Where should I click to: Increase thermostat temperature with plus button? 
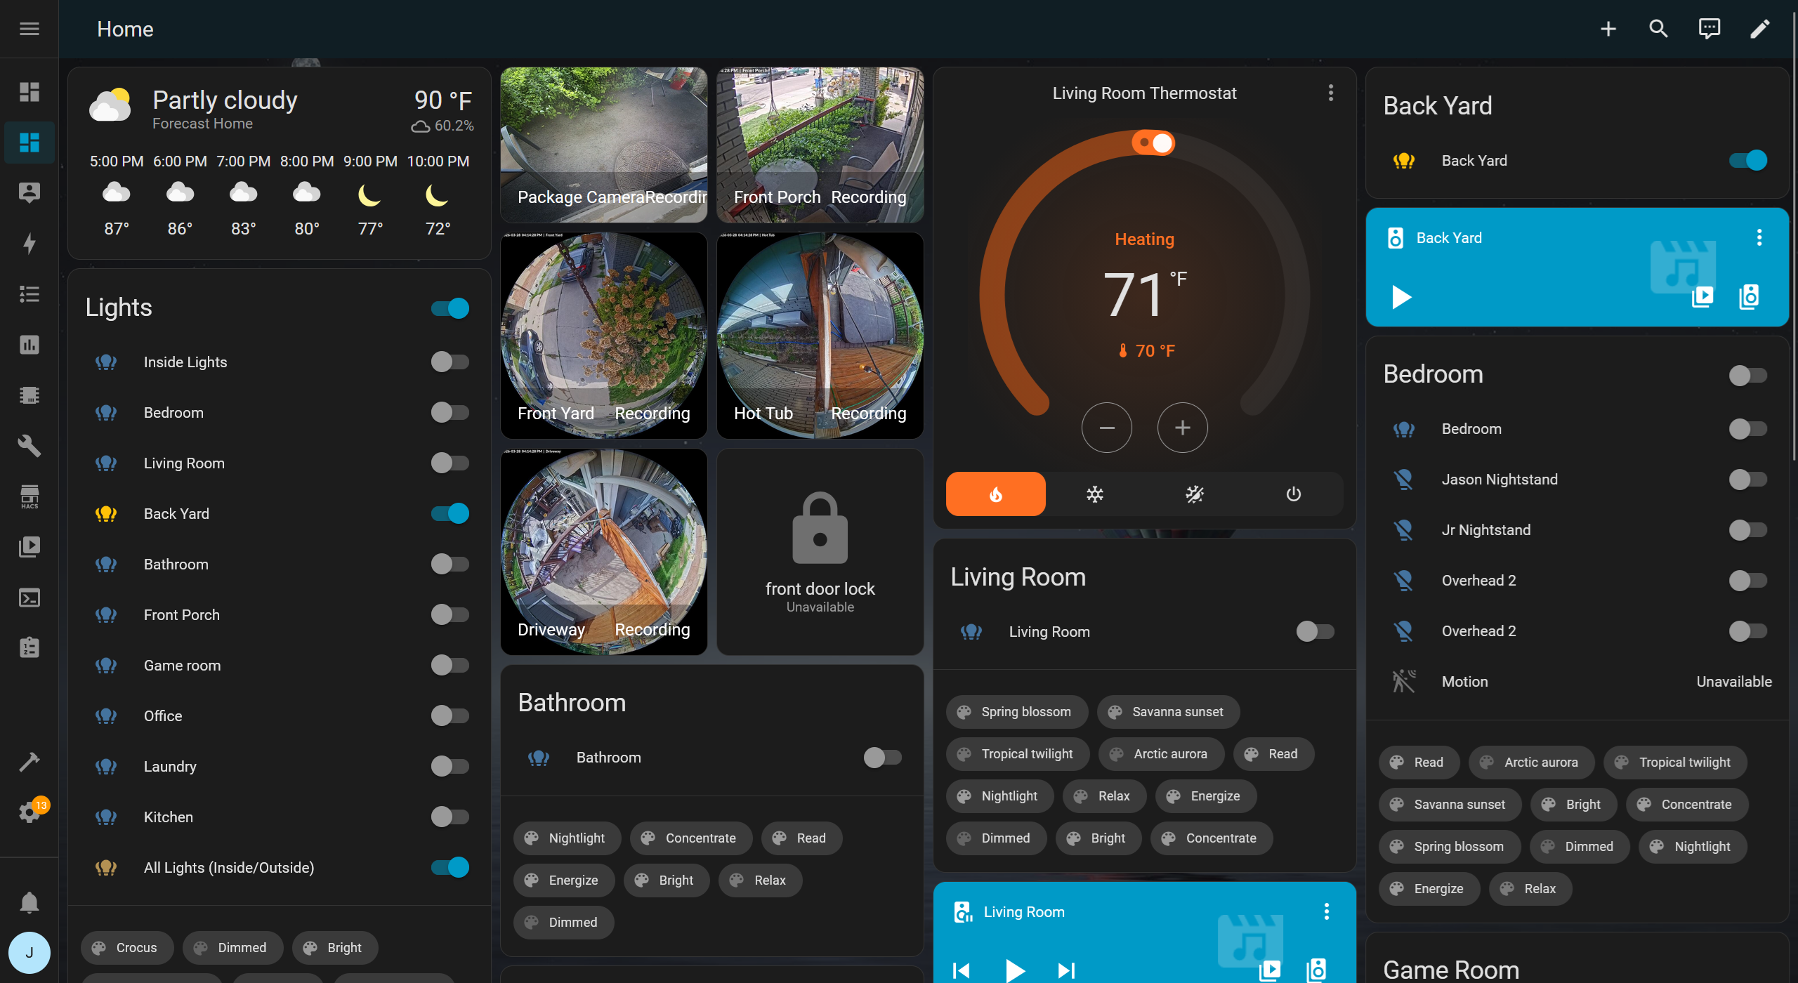point(1182,428)
